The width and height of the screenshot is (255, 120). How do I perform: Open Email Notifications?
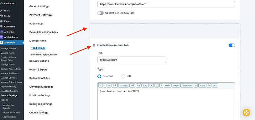pyautogui.click(x=9, y=91)
